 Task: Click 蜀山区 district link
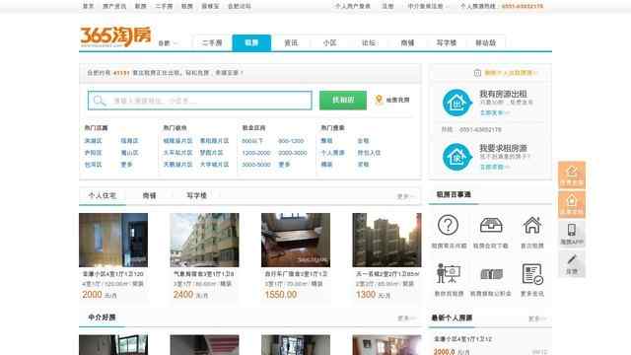pos(129,153)
